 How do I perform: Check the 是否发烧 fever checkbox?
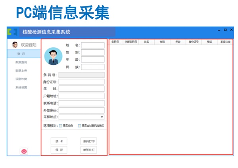click(60, 126)
